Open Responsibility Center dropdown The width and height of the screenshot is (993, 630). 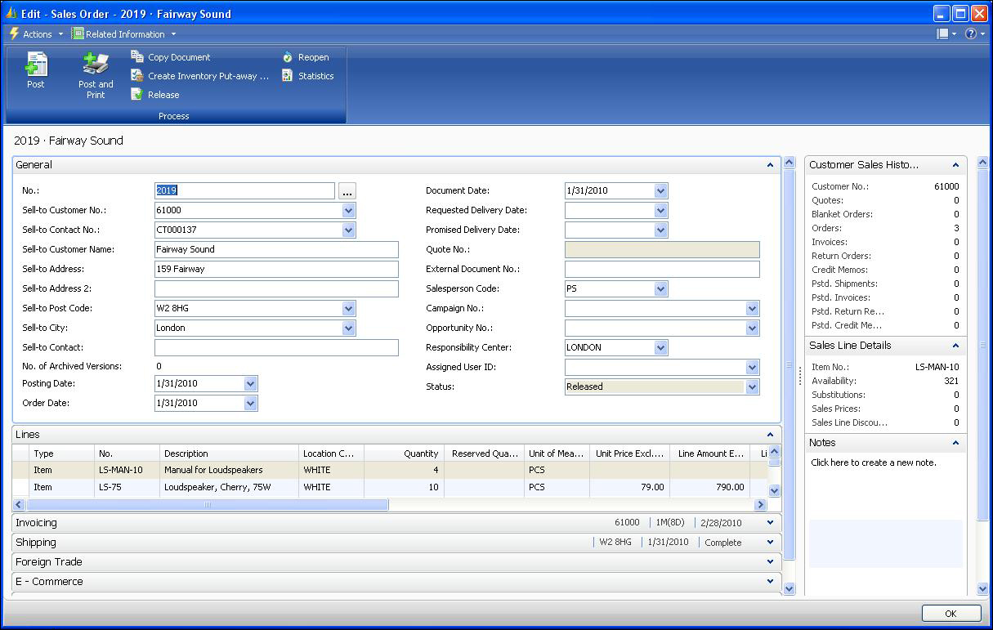pyautogui.click(x=661, y=347)
